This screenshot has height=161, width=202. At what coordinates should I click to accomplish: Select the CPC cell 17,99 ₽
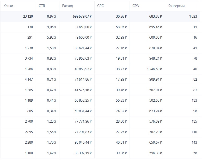tap(120, 80)
